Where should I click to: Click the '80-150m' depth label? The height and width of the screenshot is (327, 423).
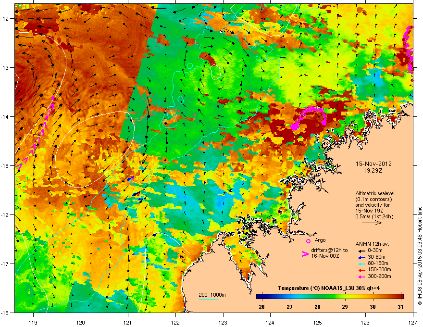coord(378,264)
